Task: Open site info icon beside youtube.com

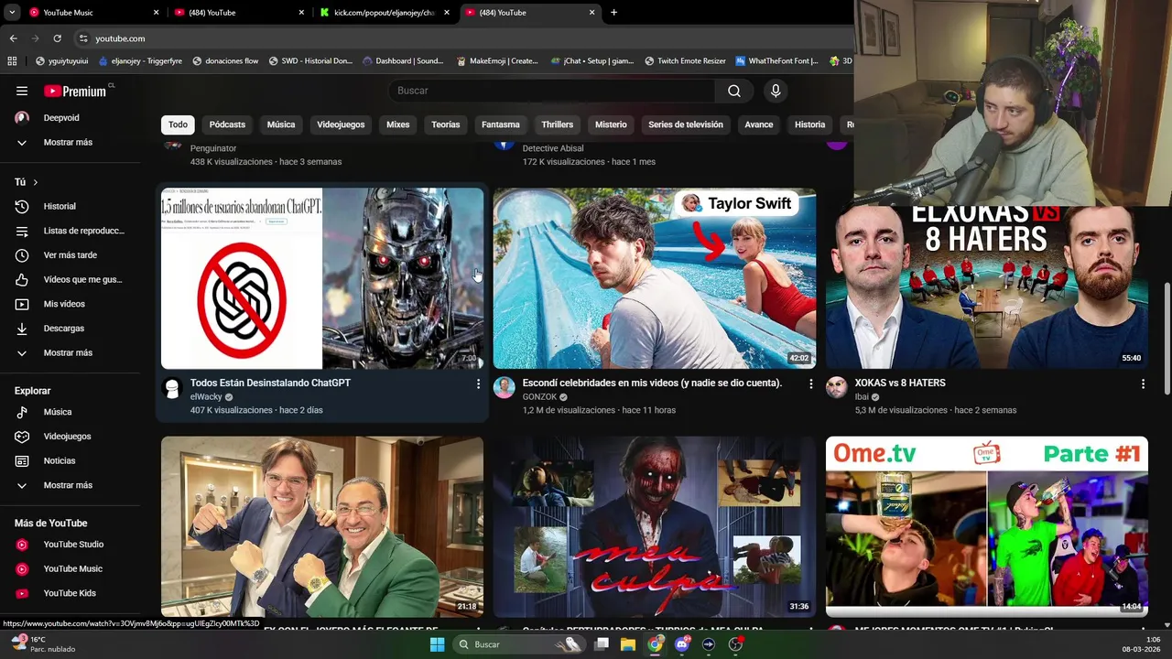Action: pos(83,38)
